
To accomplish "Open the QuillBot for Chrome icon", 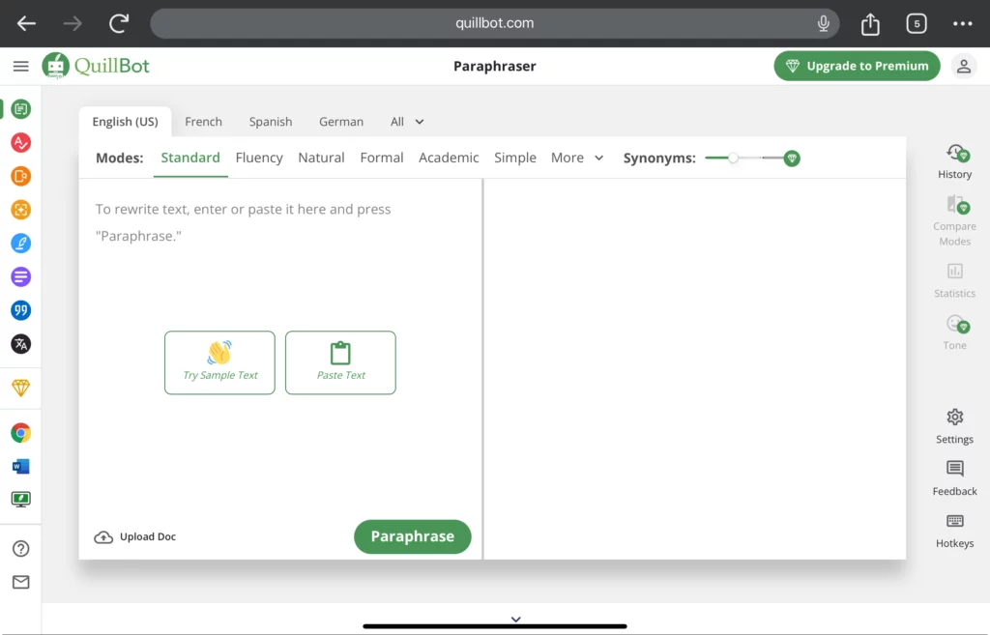I will click(x=21, y=433).
